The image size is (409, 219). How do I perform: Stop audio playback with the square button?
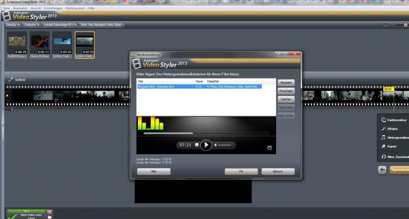tap(197, 145)
